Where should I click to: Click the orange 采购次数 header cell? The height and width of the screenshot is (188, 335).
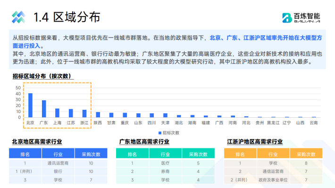(x=306, y=154)
